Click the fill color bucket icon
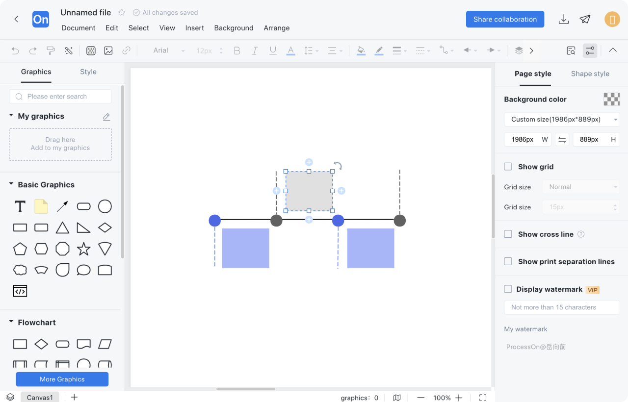 tap(361, 50)
